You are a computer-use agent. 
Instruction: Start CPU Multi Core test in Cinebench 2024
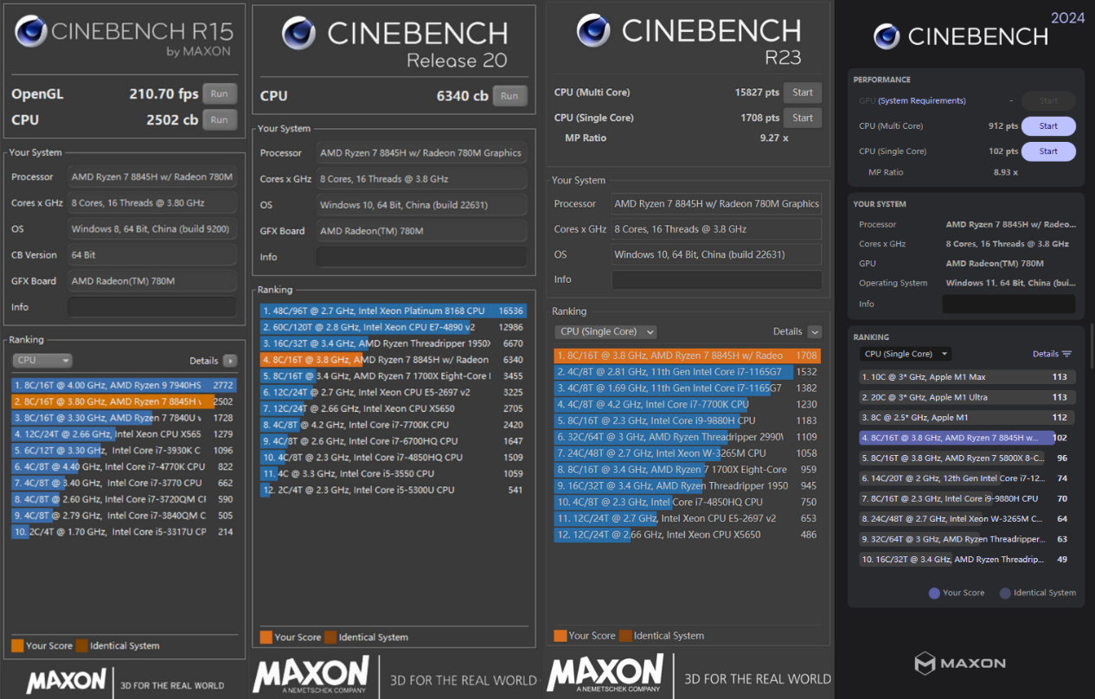coord(1048,126)
